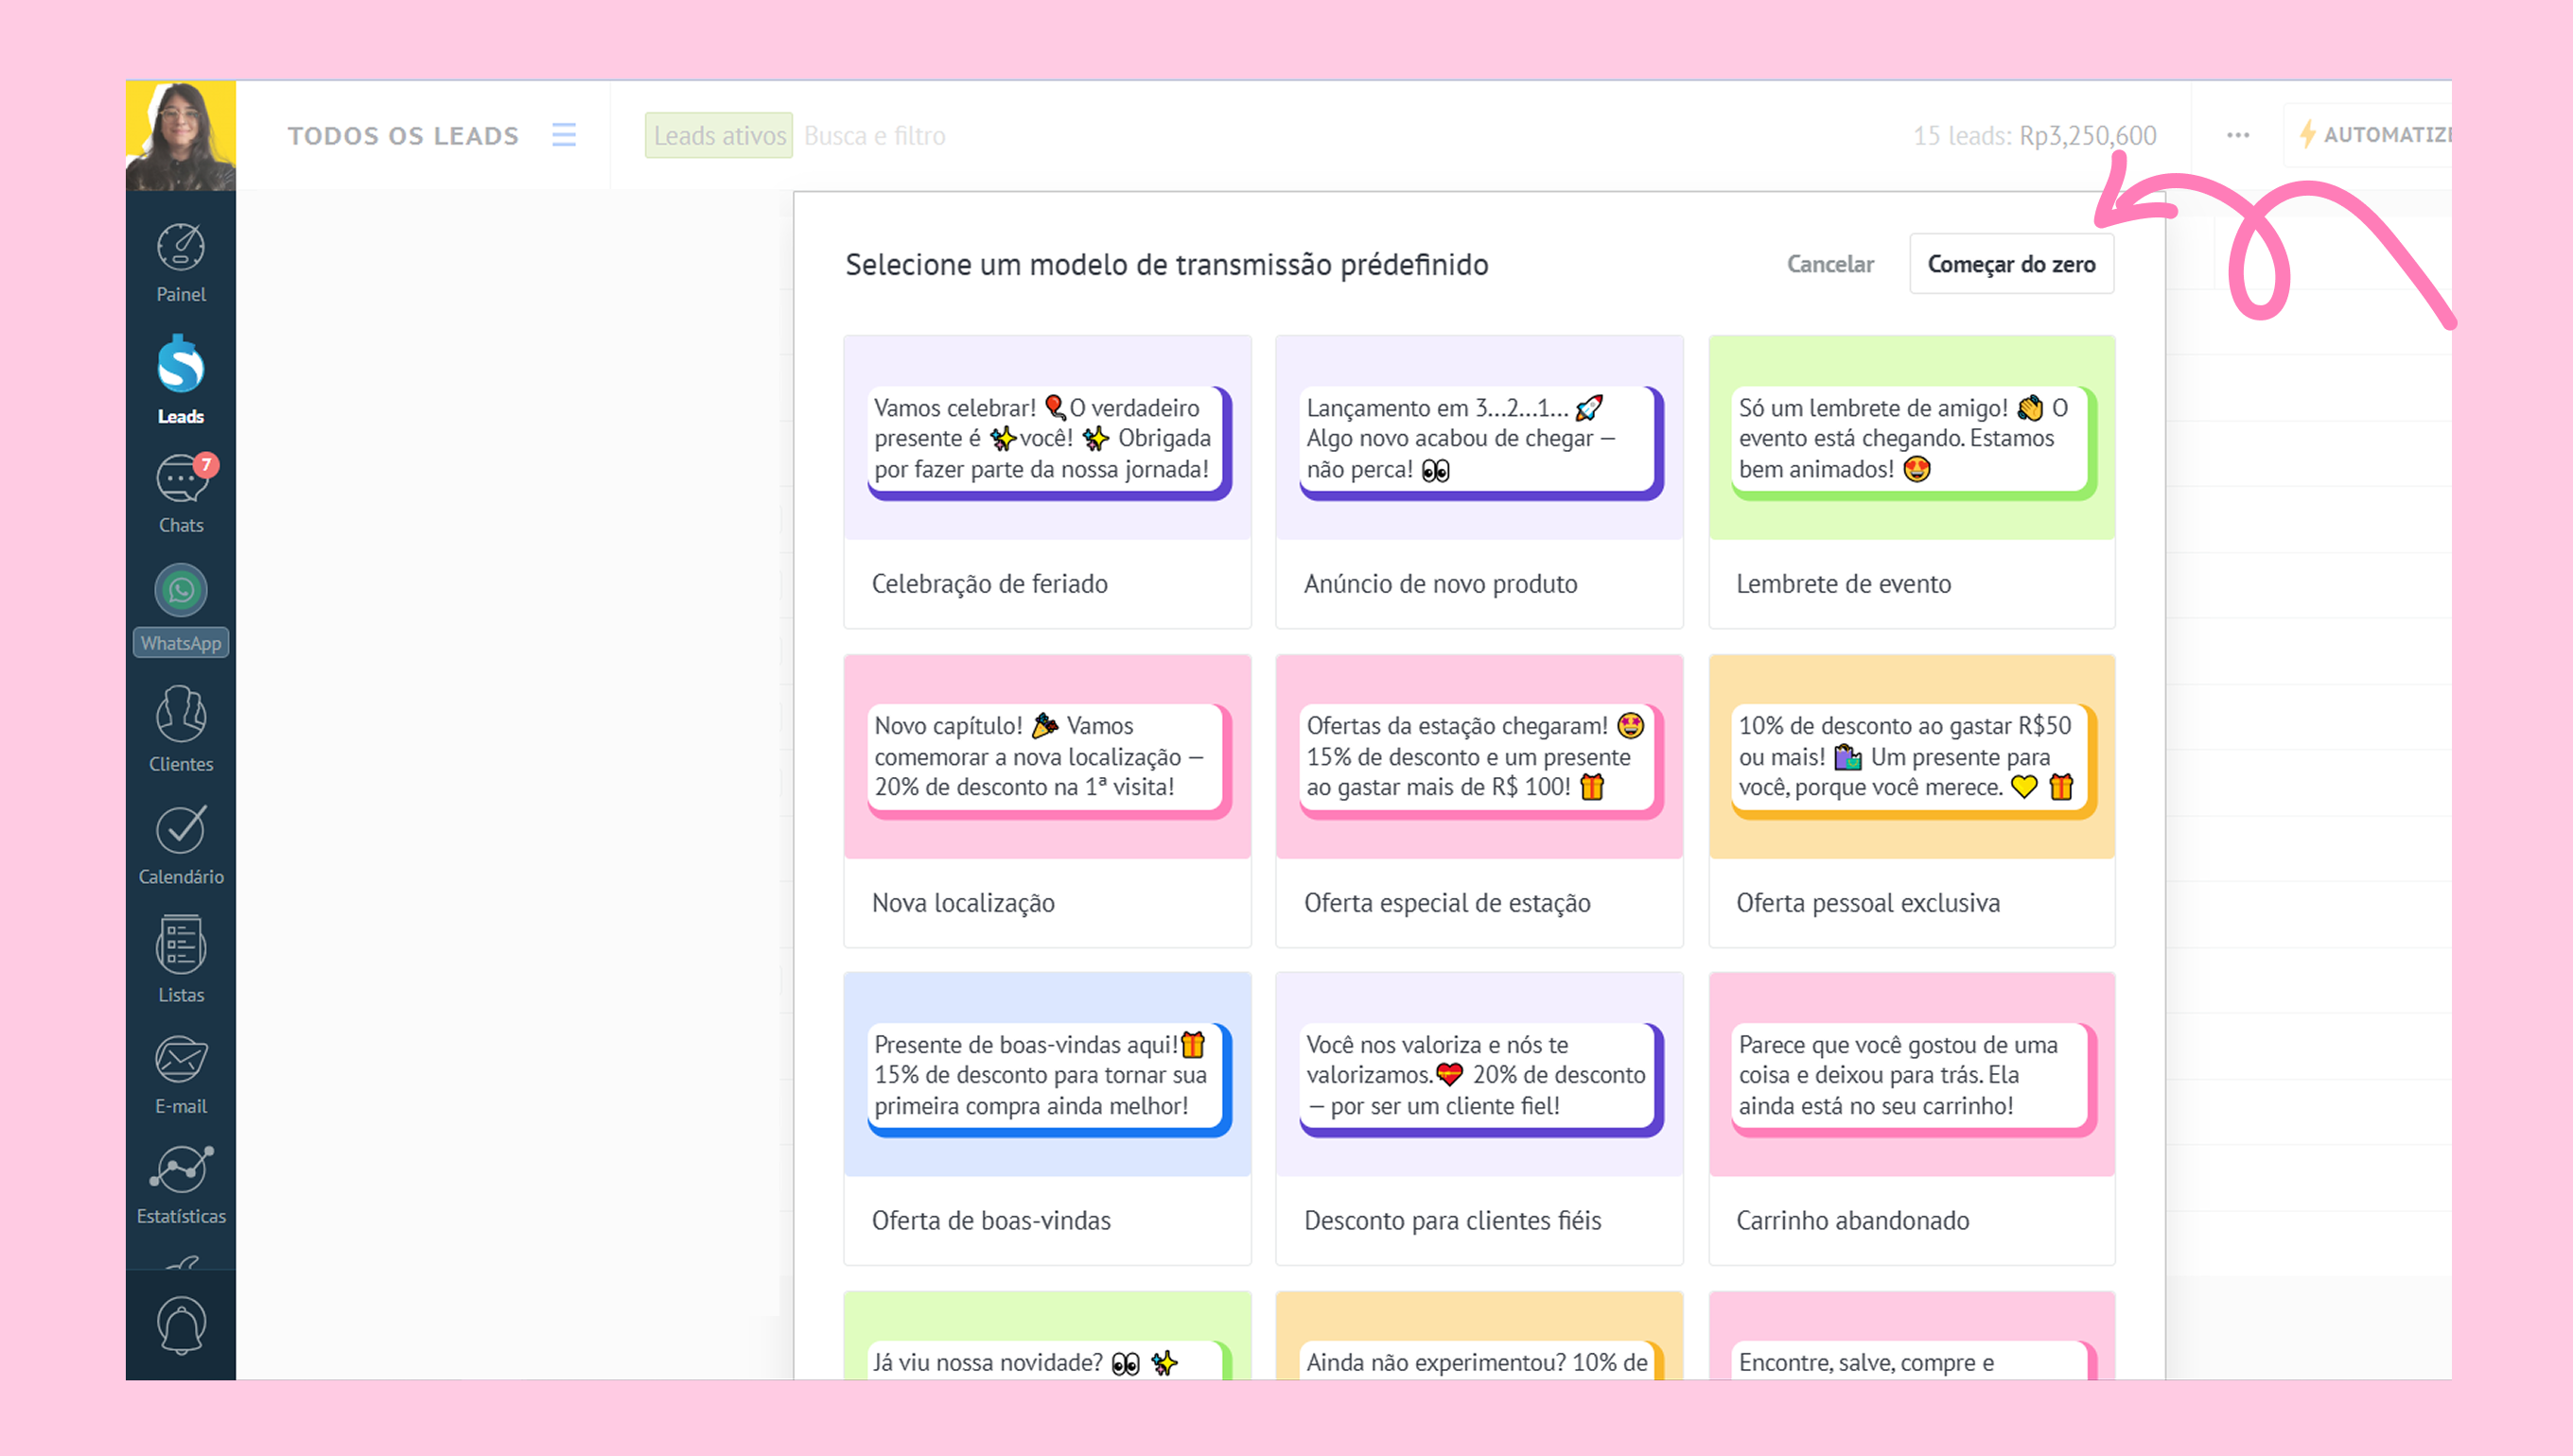Click the user profile avatar
The height and width of the screenshot is (1456, 2573).
(x=181, y=135)
